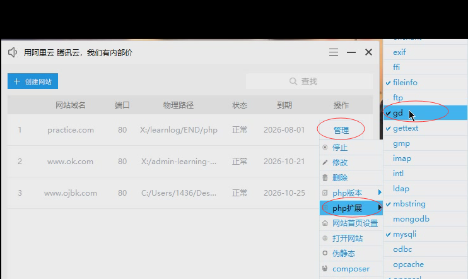Image resolution: width=468 pixels, height=279 pixels.
Task: Disable the gettext extension
Action: point(425,128)
